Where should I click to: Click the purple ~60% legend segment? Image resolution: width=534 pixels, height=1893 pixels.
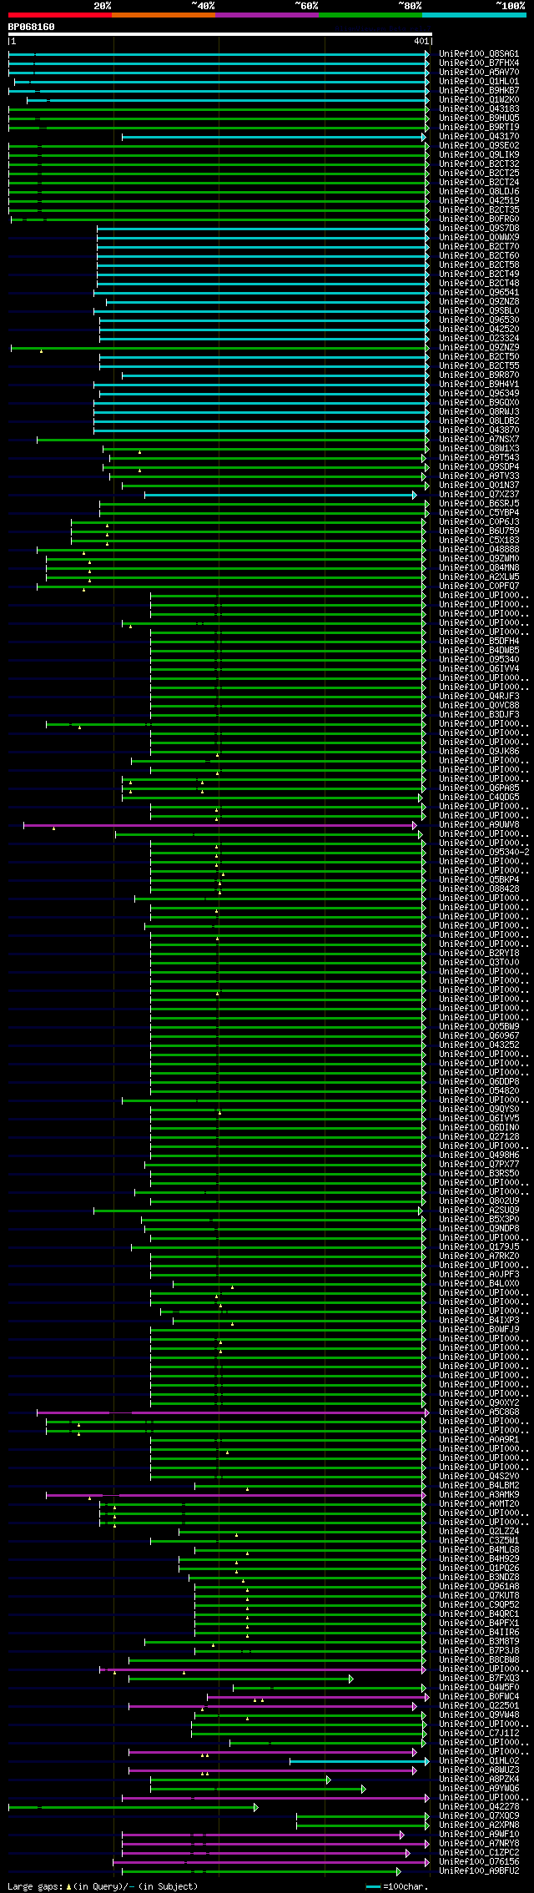(x=267, y=15)
